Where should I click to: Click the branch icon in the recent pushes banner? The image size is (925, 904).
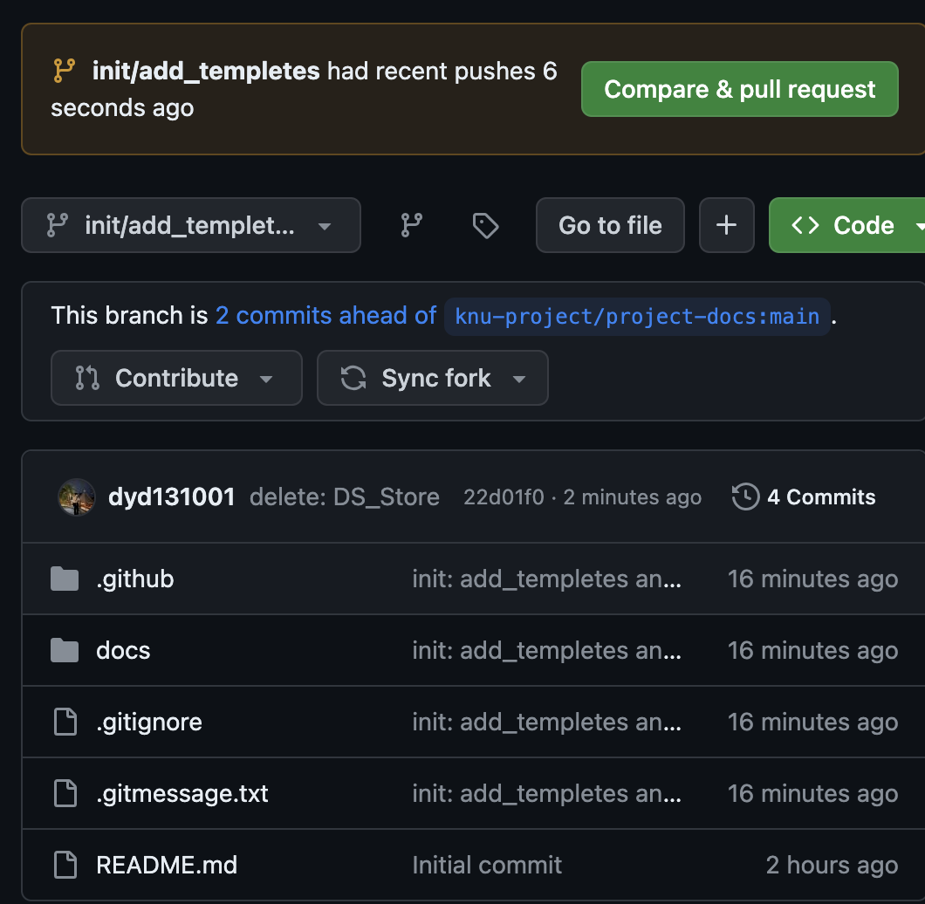pos(65,71)
